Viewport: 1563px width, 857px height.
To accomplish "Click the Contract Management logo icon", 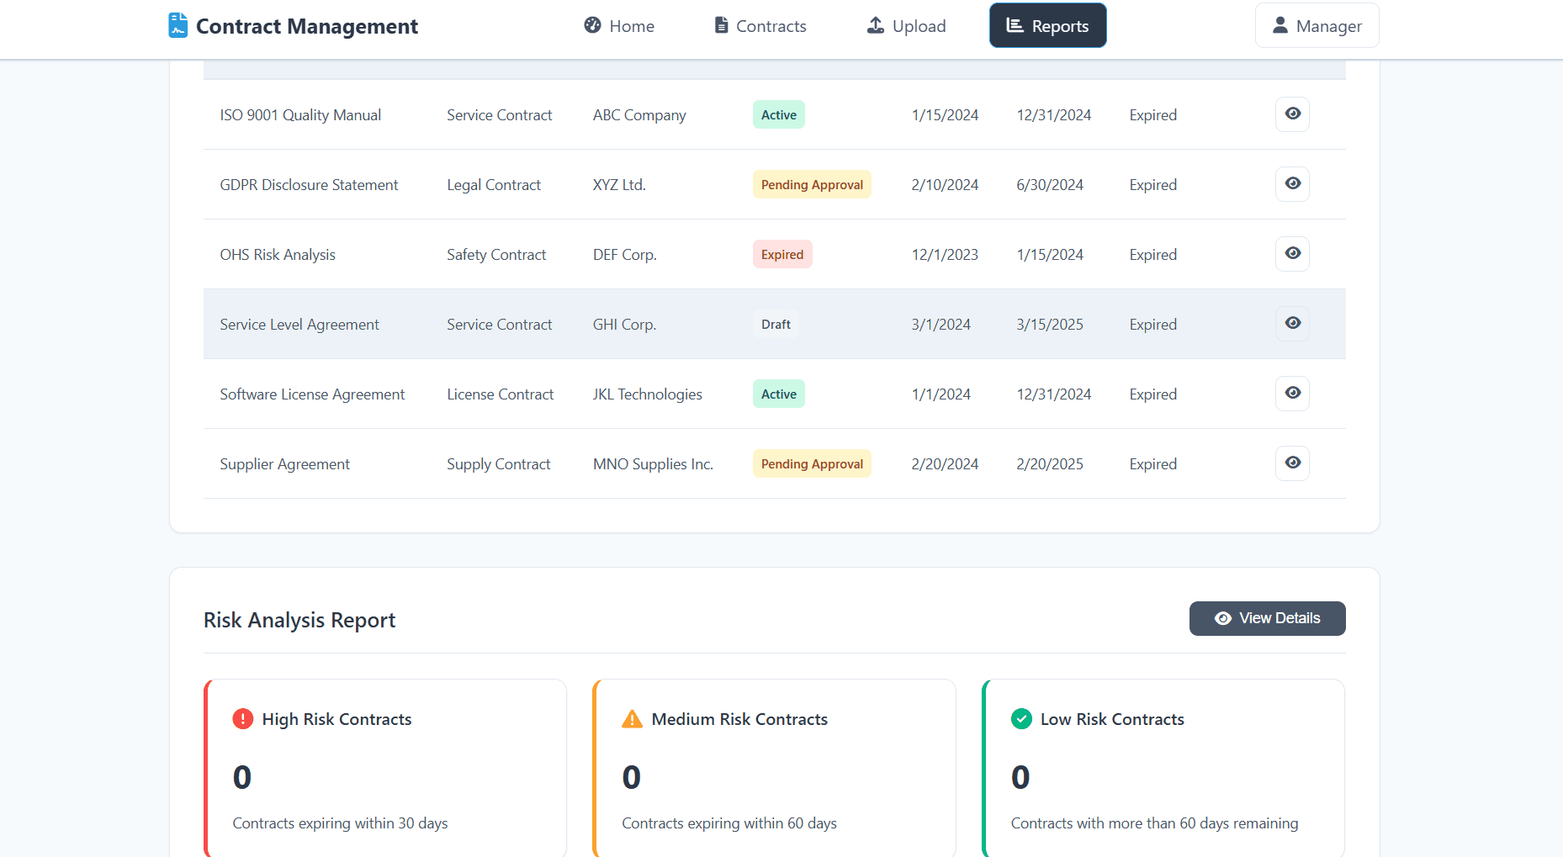I will tap(177, 25).
